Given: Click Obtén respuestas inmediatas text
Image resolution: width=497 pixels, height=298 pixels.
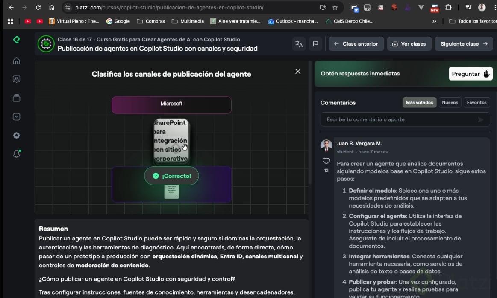Looking at the screenshot, I should 360,73.
